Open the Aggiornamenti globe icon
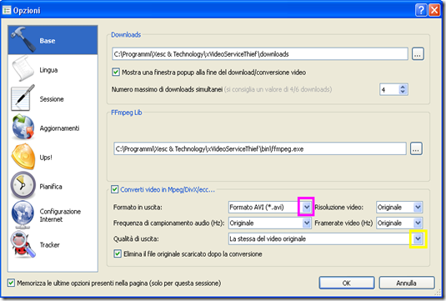 23,128
